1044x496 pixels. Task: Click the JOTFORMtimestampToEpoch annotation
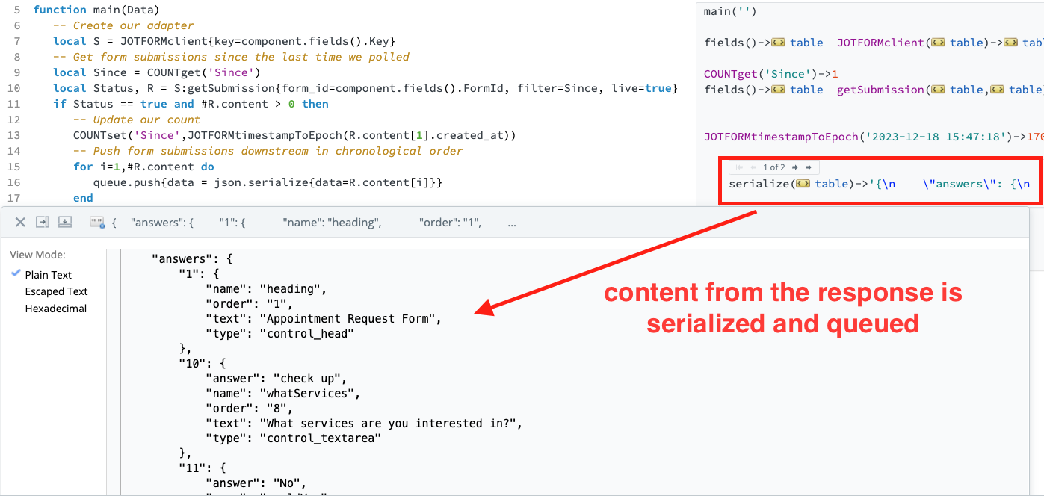(x=873, y=137)
